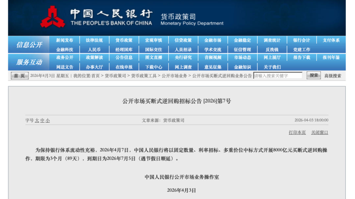
Task: Select 宏观审慎 in the navigation
Action: tap(154, 40)
